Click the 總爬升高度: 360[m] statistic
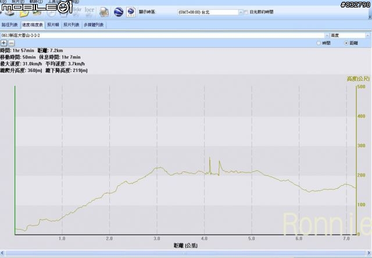 point(21,70)
